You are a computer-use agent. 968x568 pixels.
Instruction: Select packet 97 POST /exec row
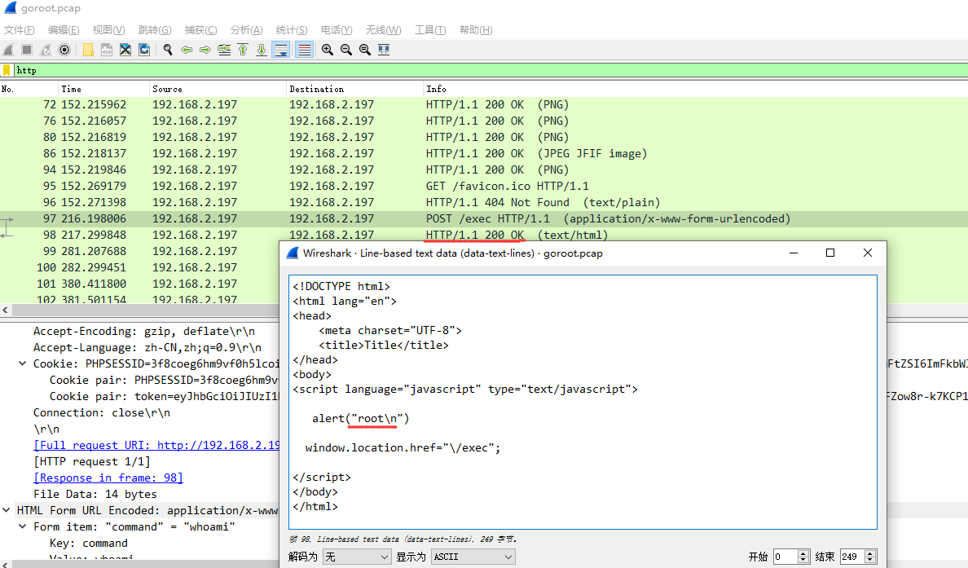[484, 218]
